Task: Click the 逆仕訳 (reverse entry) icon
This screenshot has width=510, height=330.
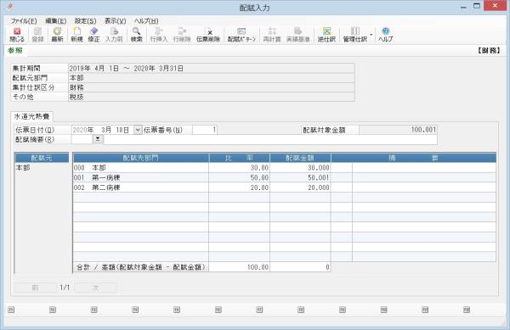Action: point(326,35)
